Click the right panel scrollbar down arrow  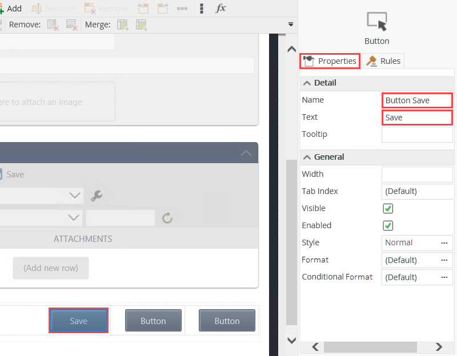291,340
